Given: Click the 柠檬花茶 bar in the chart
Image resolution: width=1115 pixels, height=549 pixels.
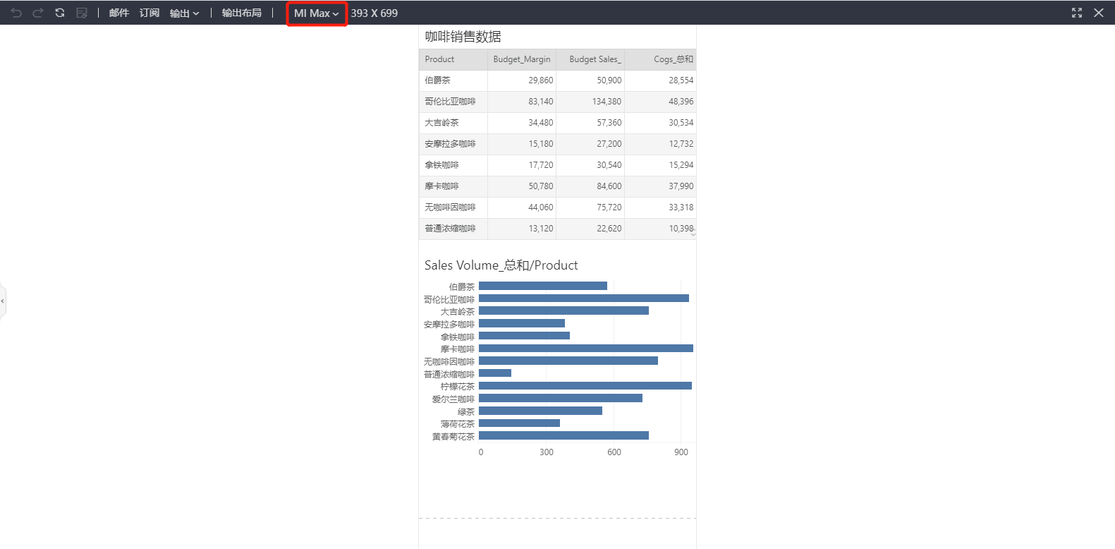Looking at the screenshot, I should pyautogui.click(x=585, y=385).
